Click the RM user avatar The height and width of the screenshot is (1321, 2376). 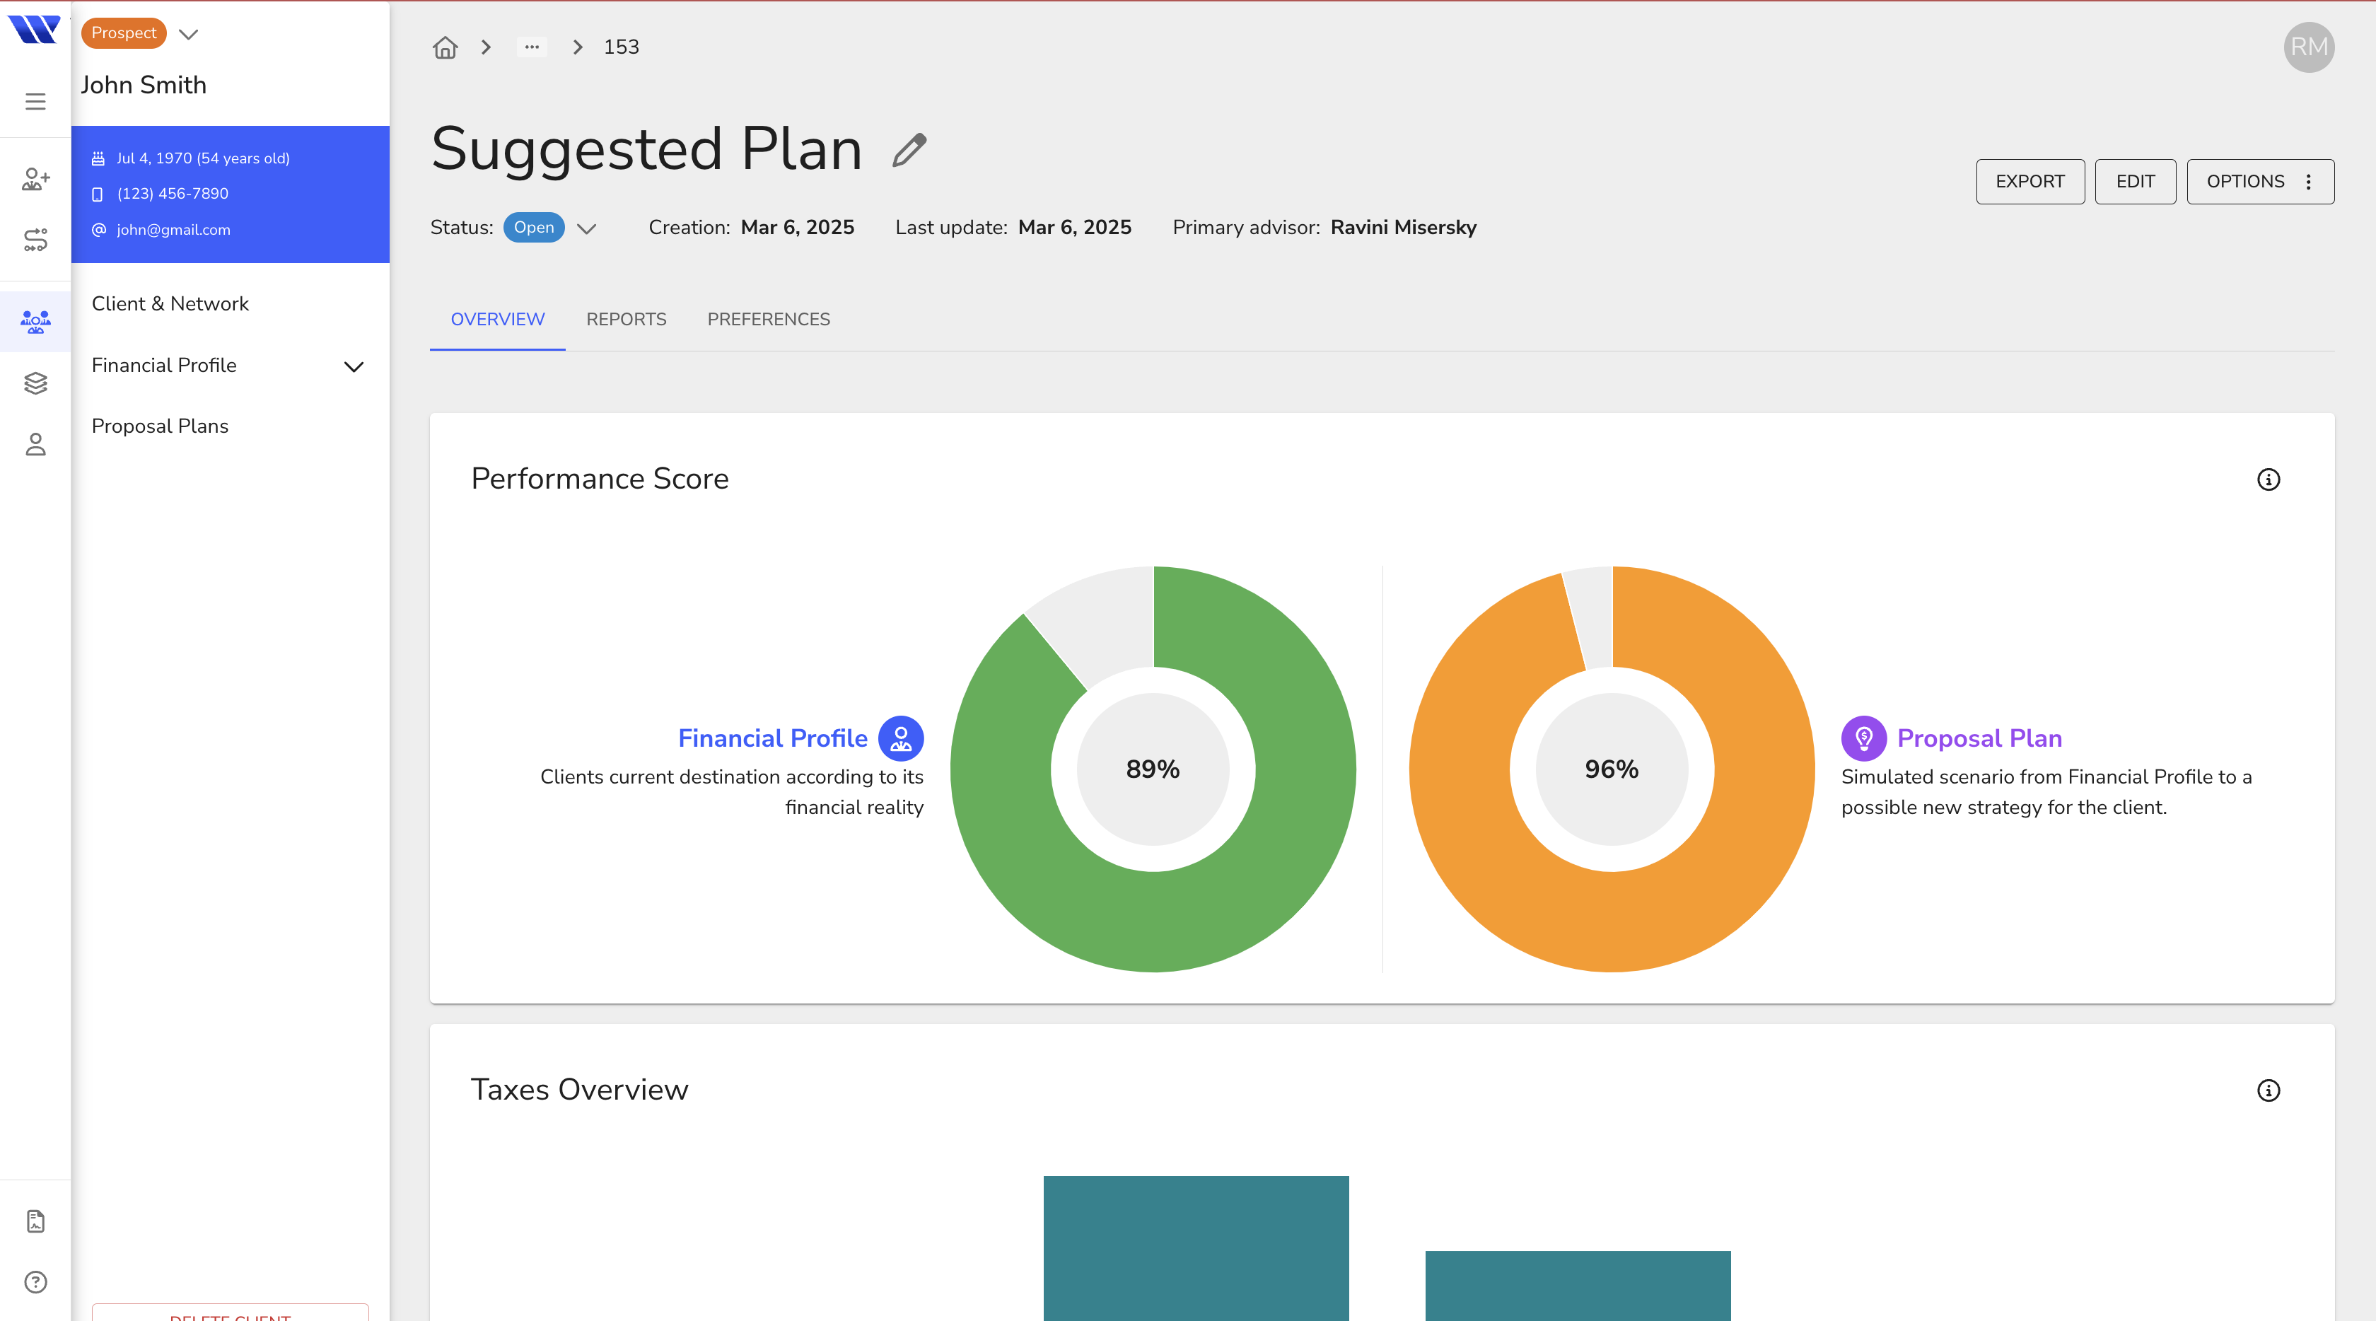point(2309,47)
